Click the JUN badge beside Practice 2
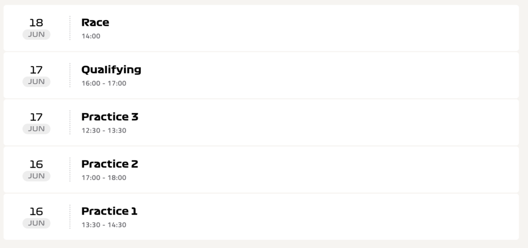 click(37, 176)
